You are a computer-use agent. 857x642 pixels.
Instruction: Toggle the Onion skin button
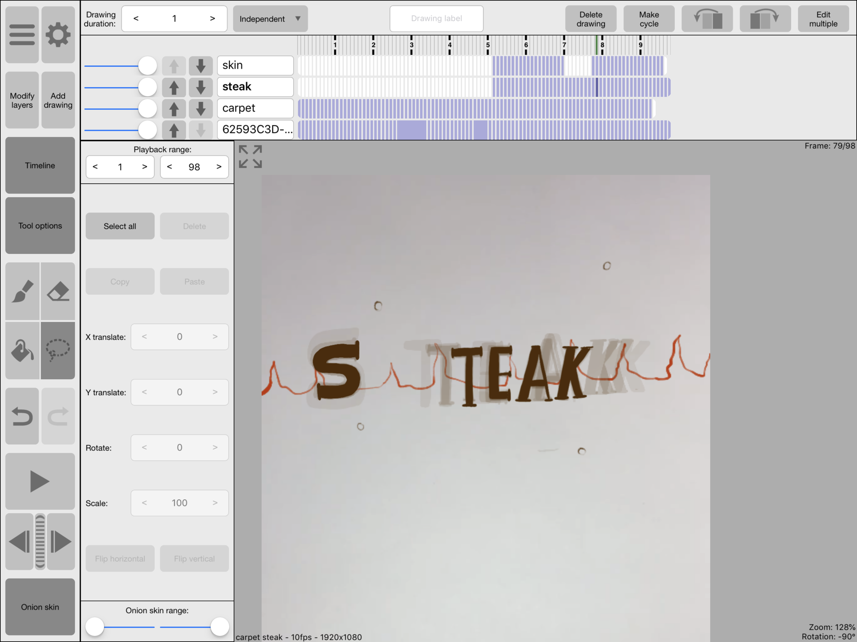(x=40, y=607)
